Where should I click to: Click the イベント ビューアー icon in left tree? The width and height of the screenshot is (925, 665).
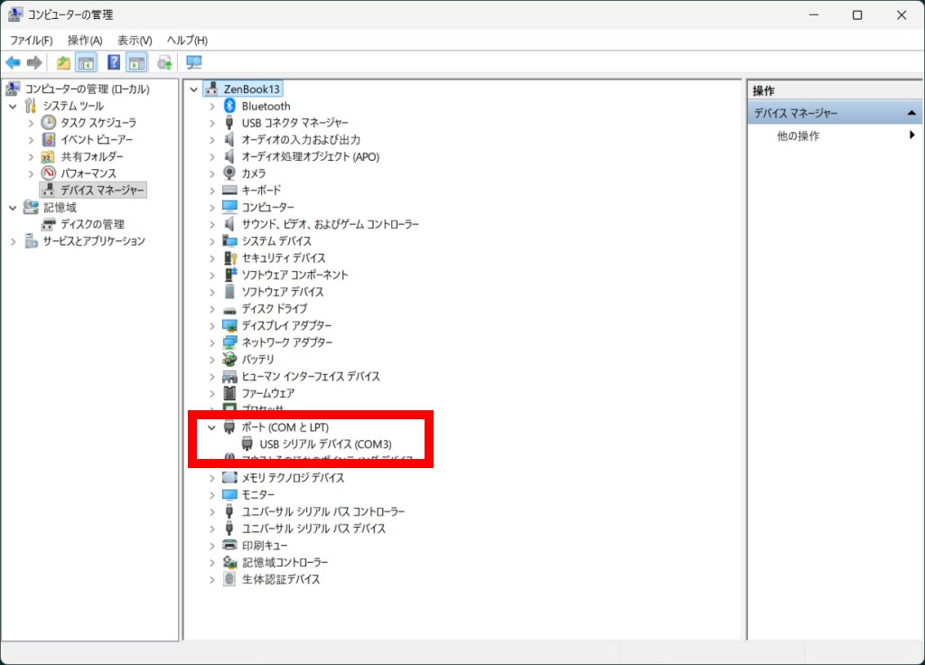(49, 140)
